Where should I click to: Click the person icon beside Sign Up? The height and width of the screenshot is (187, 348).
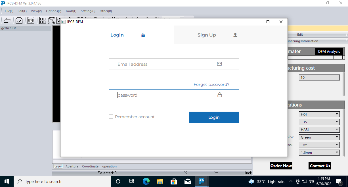[235, 35]
